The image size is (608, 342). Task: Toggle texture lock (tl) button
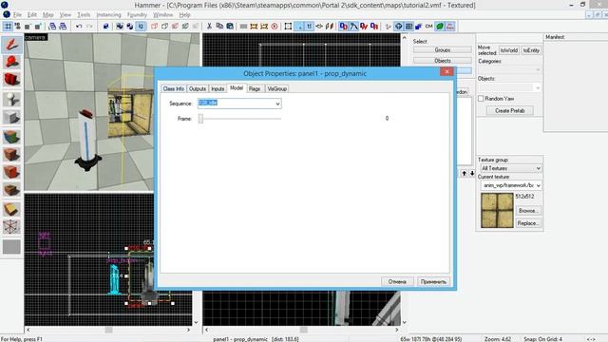click(309, 27)
